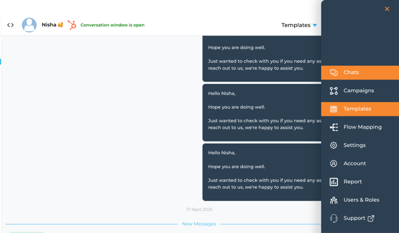The image size is (399, 233).
Task: Click the Users & Roles people icon
Action: coord(333,200)
